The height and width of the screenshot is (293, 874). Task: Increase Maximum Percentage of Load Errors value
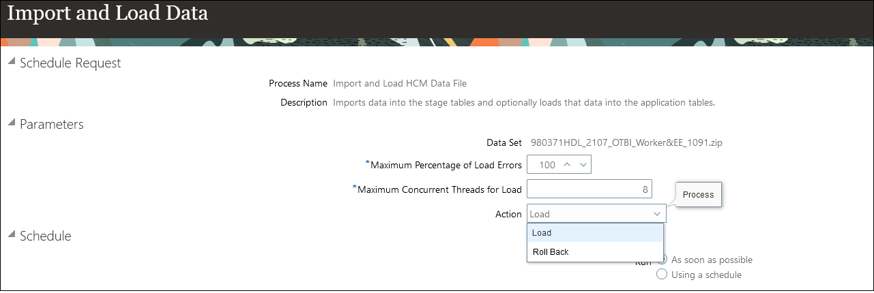coord(568,165)
